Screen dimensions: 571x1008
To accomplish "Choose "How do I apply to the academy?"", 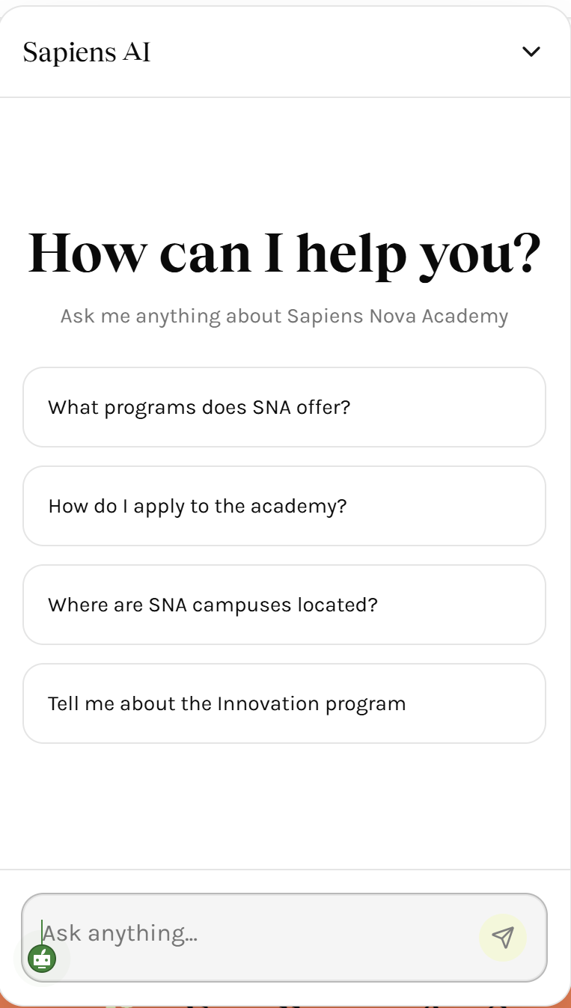I will 284,506.
